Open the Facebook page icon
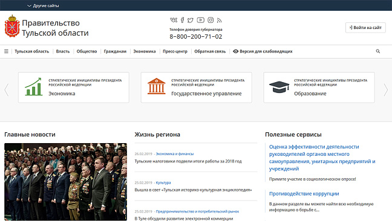 pos(183,20)
